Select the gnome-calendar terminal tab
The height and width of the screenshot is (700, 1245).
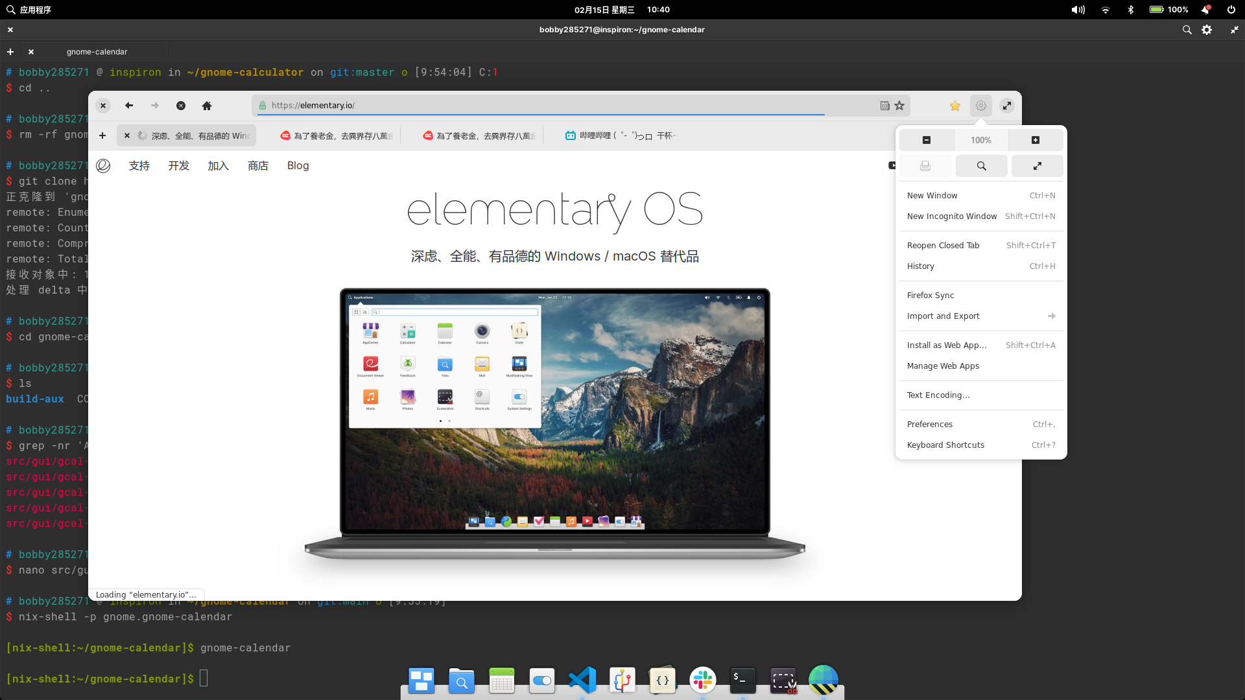pyautogui.click(x=97, y=51)
